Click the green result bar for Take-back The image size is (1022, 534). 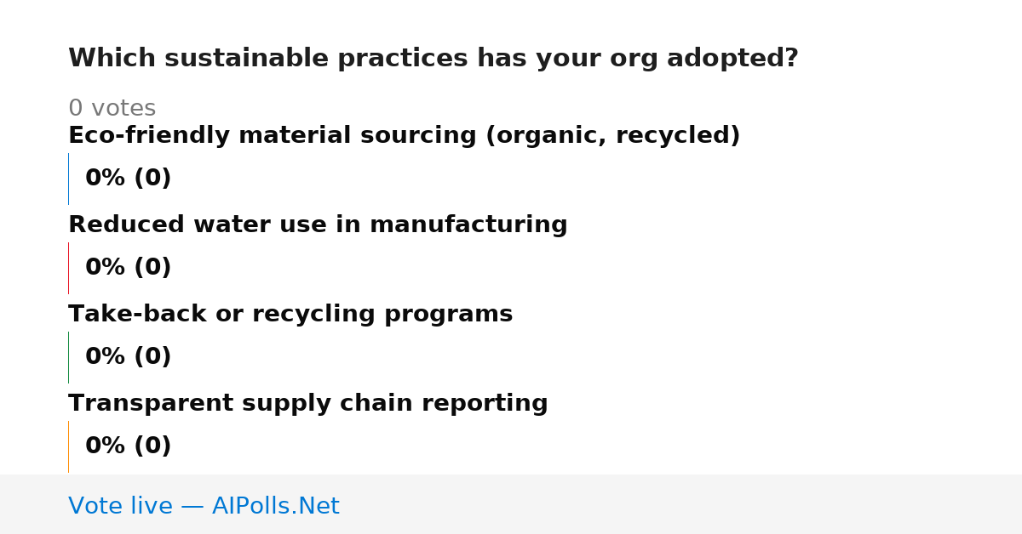69,357
